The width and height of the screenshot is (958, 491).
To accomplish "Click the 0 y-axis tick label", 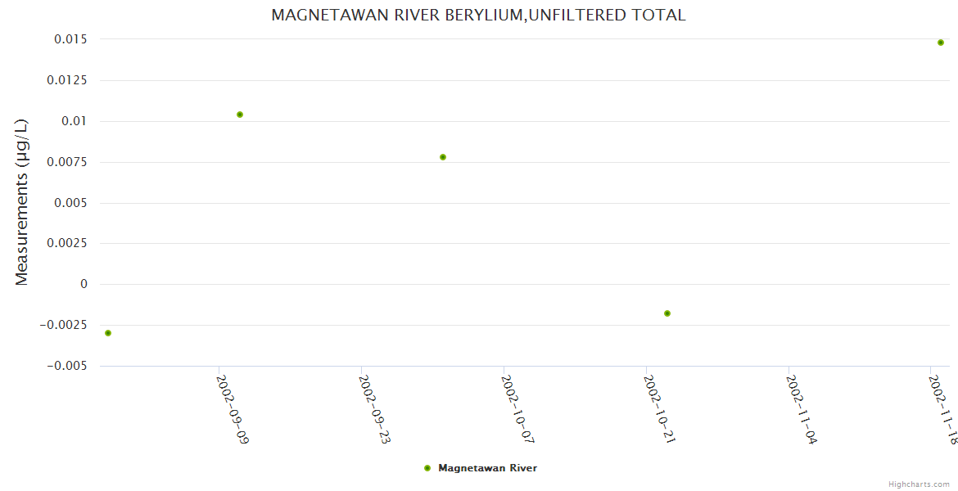I will (x=83, y=284).
